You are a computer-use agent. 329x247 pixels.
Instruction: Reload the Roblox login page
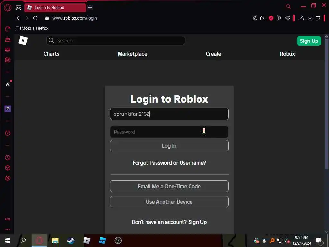[35, 18]
